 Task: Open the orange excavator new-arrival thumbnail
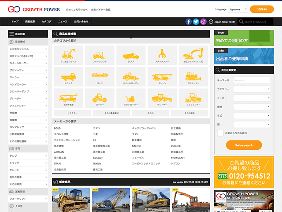coord(191,200)
